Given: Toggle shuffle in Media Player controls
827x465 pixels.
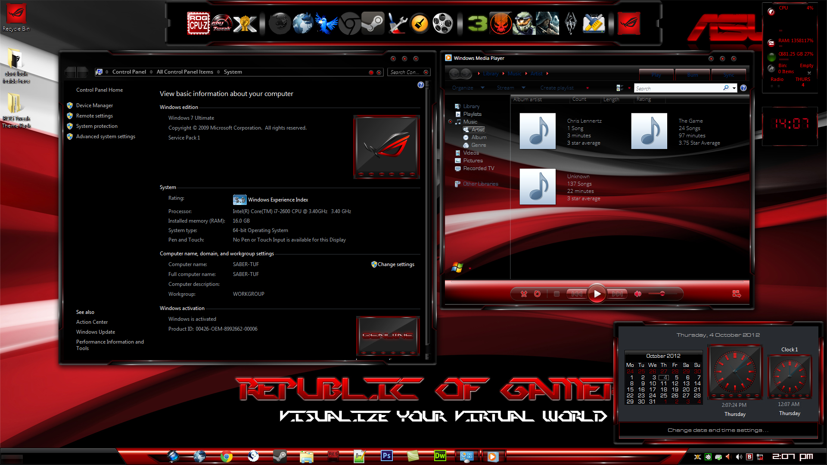Looking at the screenshot, I should [x=524, y=294].
